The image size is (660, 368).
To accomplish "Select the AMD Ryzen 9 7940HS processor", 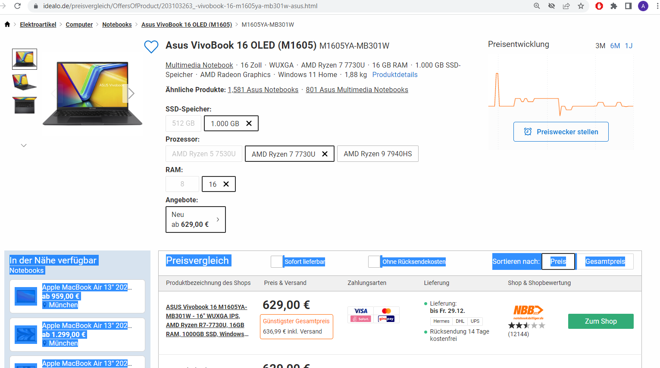I will point(378,154).
